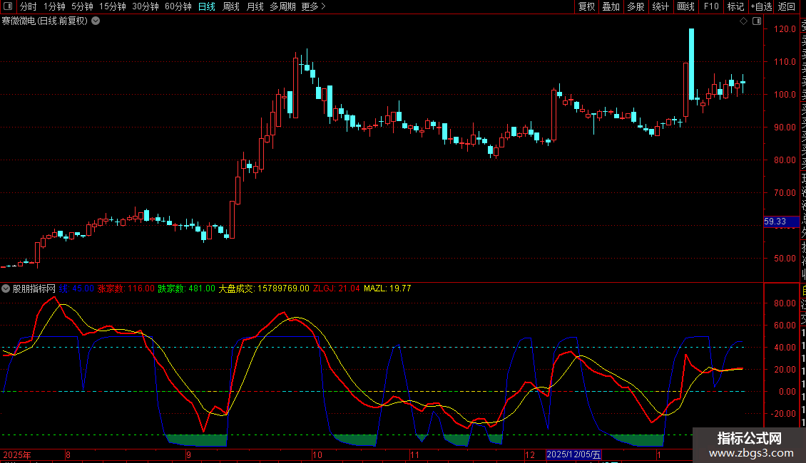806x463 pixels.
Task: Click the 返回 back button
Action: [787, 6]
